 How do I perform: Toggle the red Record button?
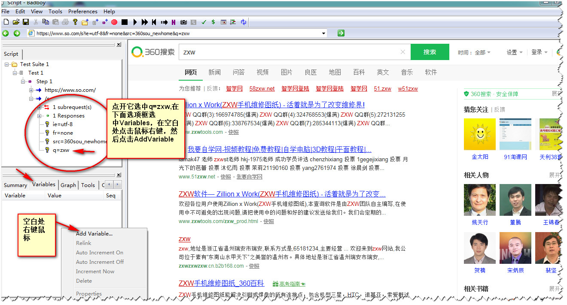tap(114, 22)
